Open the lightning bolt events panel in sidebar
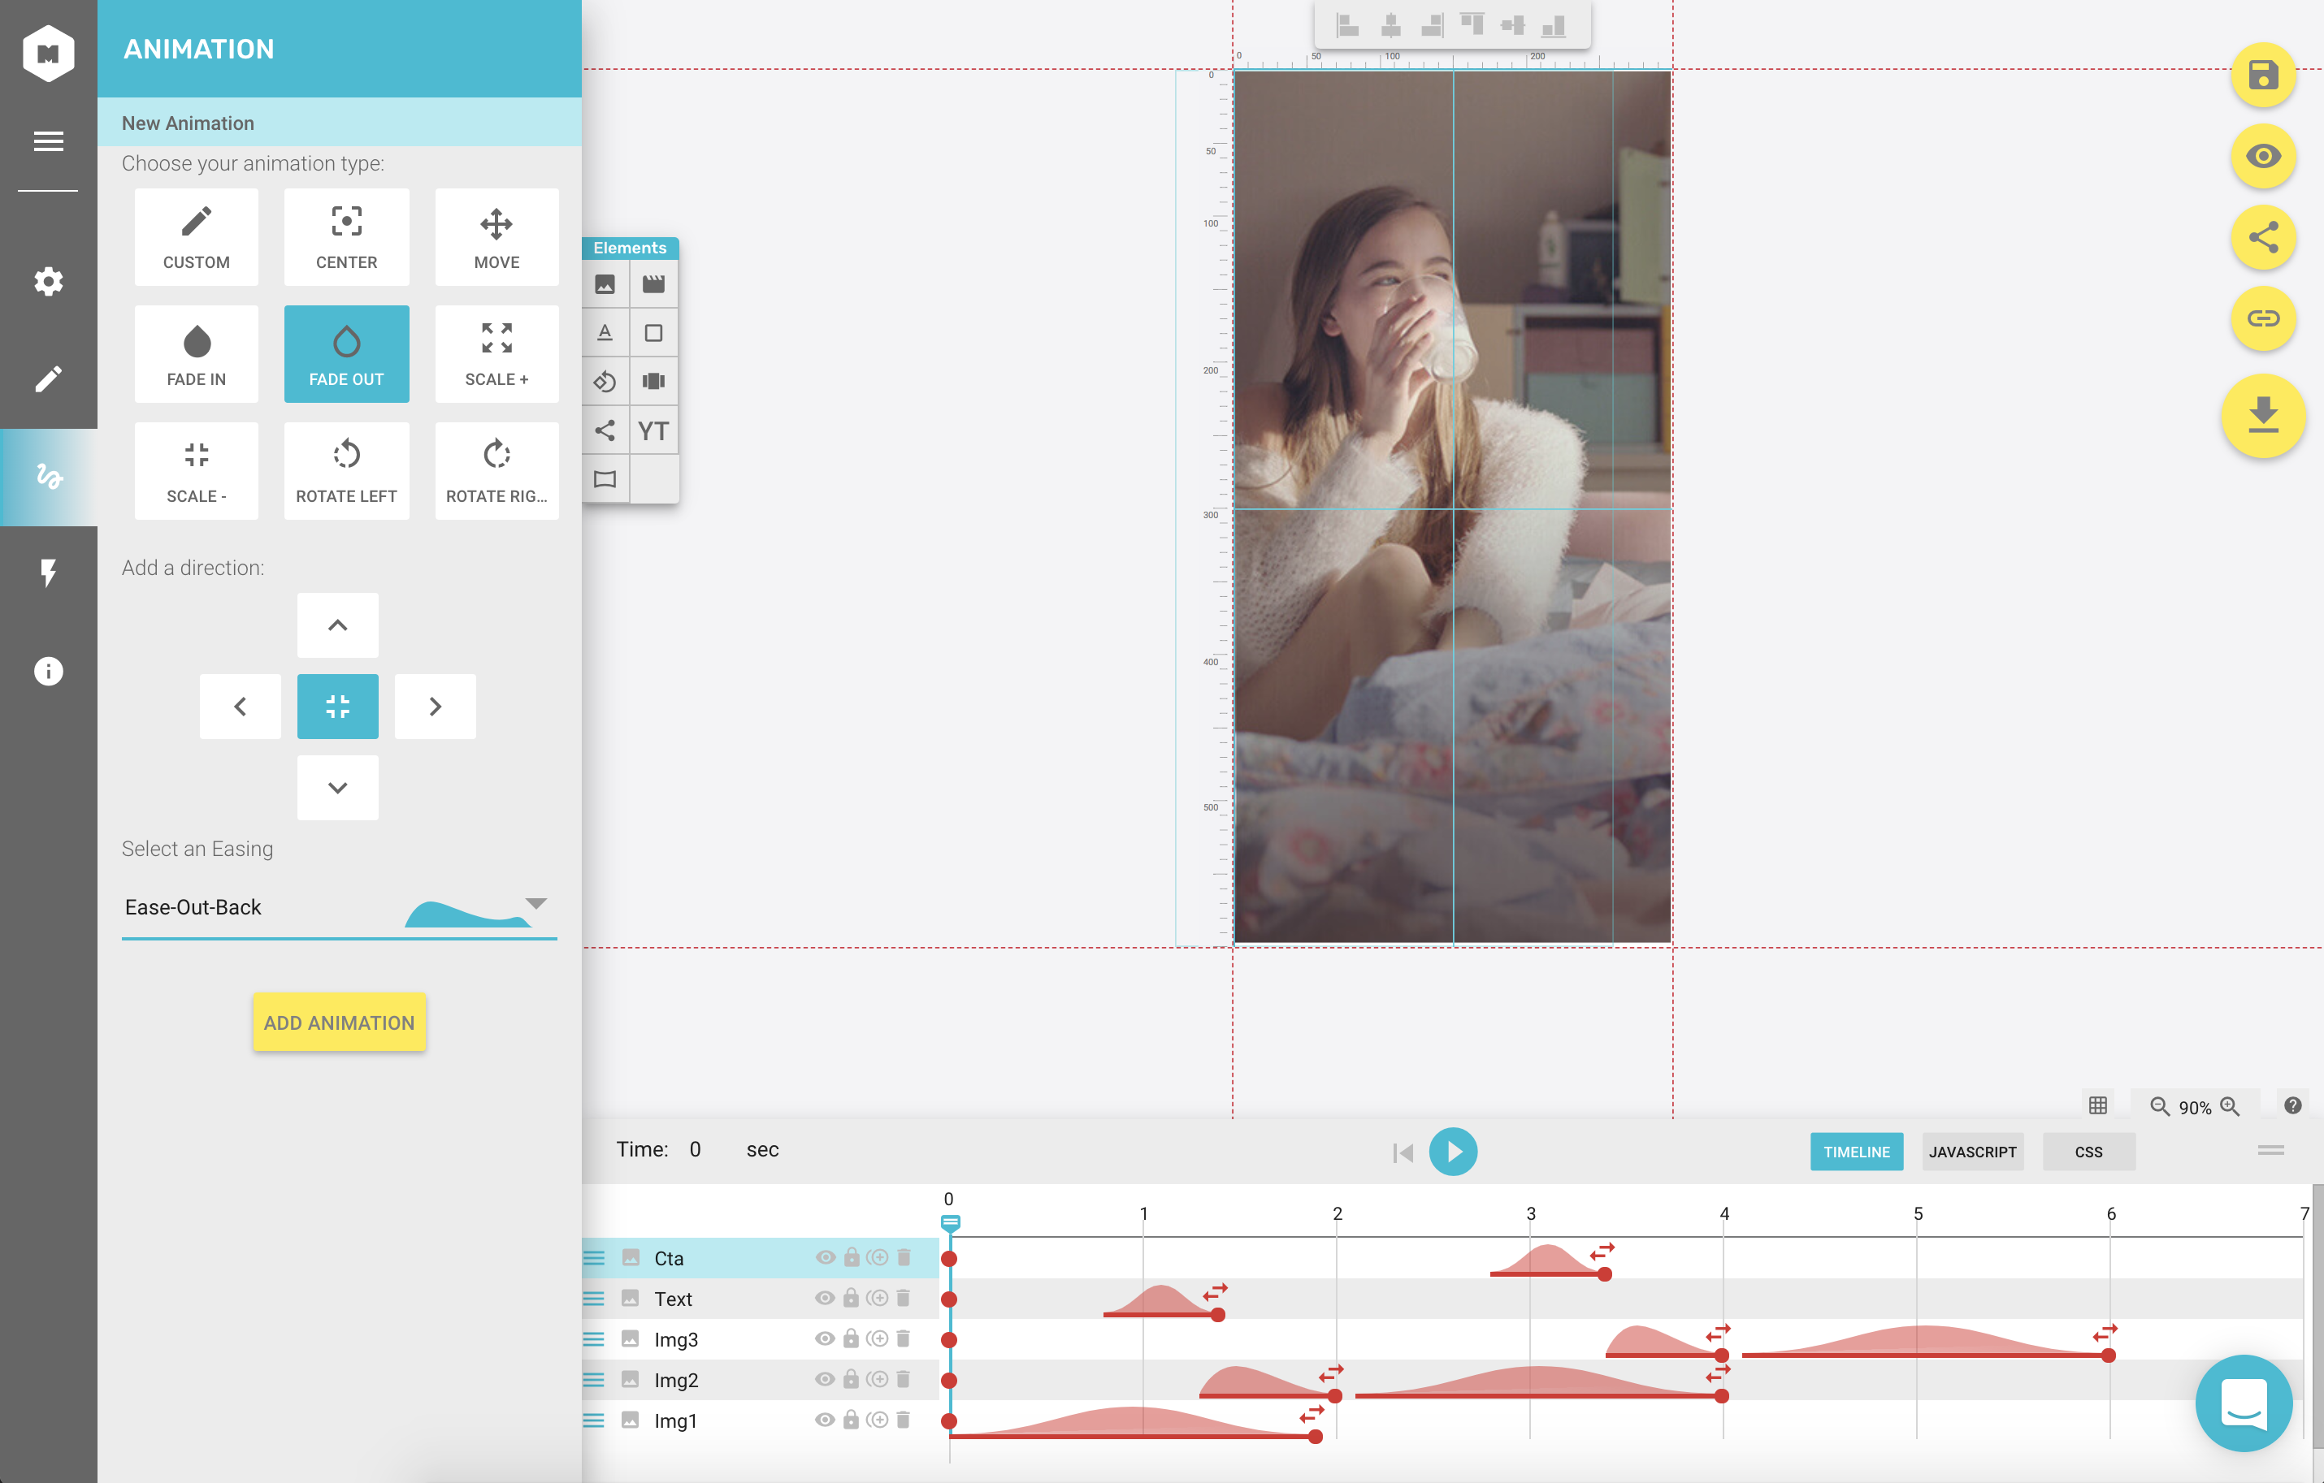 pos(48,573)
